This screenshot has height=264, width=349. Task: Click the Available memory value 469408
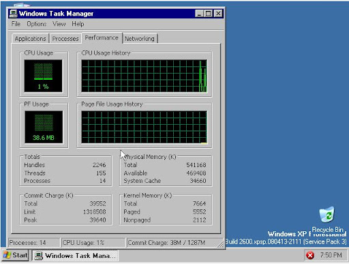point(196,173)
